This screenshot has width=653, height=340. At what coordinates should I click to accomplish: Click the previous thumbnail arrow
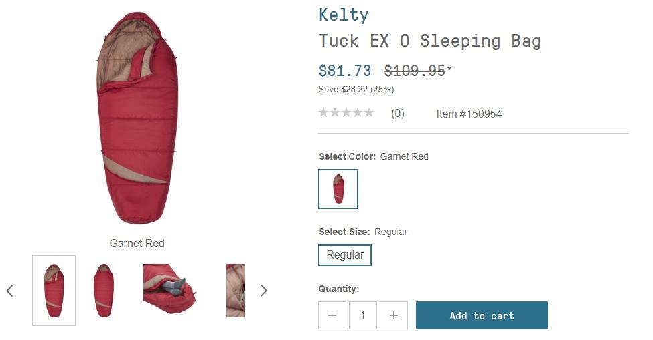click(10, 291)
